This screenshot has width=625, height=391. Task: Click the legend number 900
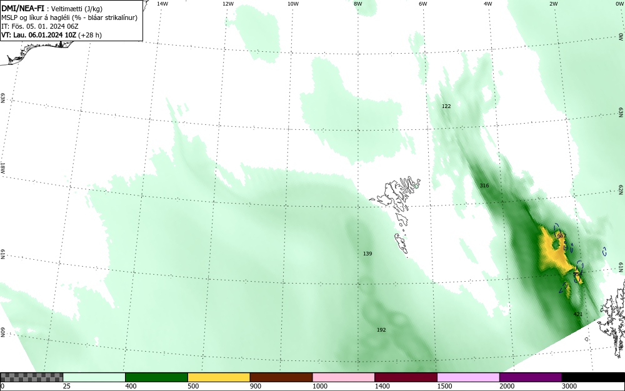point(256,386)
